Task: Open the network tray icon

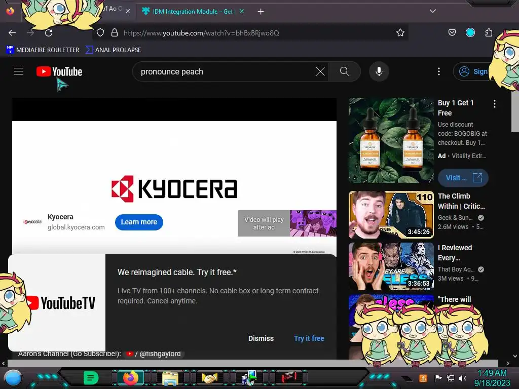Action: [x=451, y=378]
